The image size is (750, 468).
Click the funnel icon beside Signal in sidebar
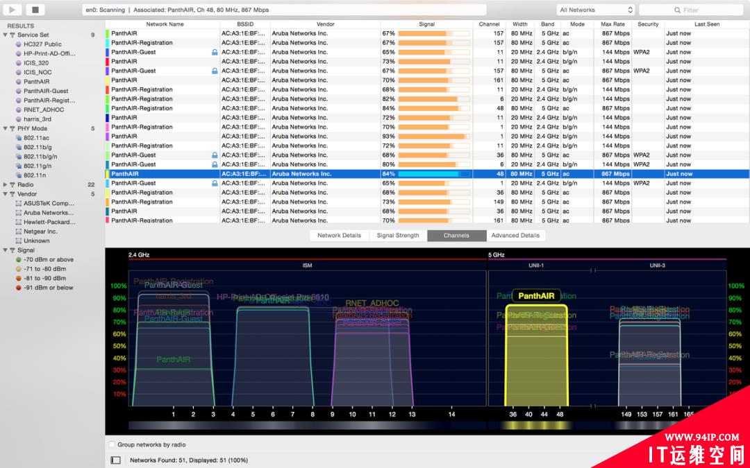coord(12,250)
